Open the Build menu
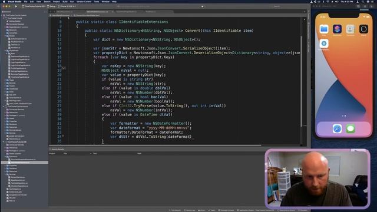 click(x=65, y=1)
